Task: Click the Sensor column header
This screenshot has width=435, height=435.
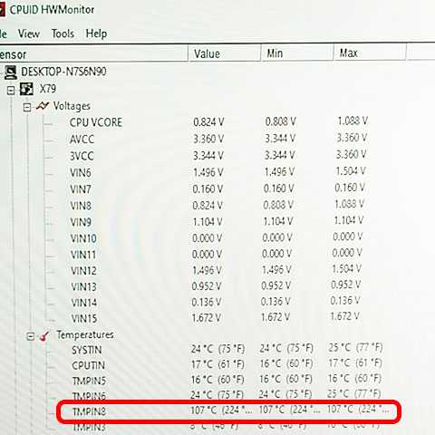Action: tap(93, 54)
